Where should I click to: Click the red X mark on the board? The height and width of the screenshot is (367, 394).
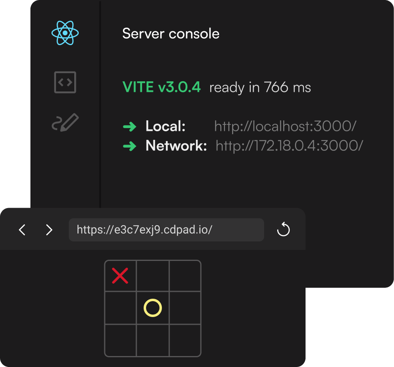point(120,276)
